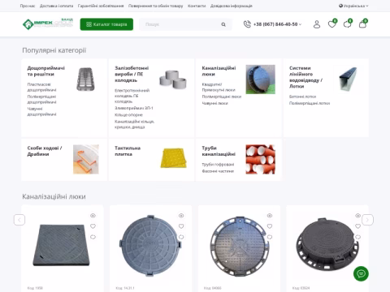Open the compare list icon in the header
Screen dimensions: 390x292
[x=348, y=24]
